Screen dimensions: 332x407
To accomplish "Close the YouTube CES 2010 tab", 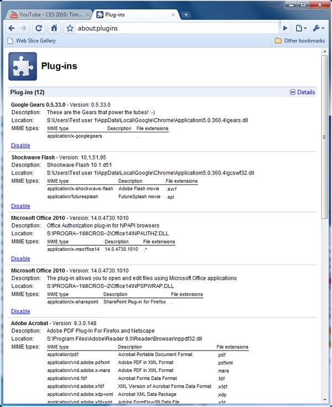I will coord(87,15).
